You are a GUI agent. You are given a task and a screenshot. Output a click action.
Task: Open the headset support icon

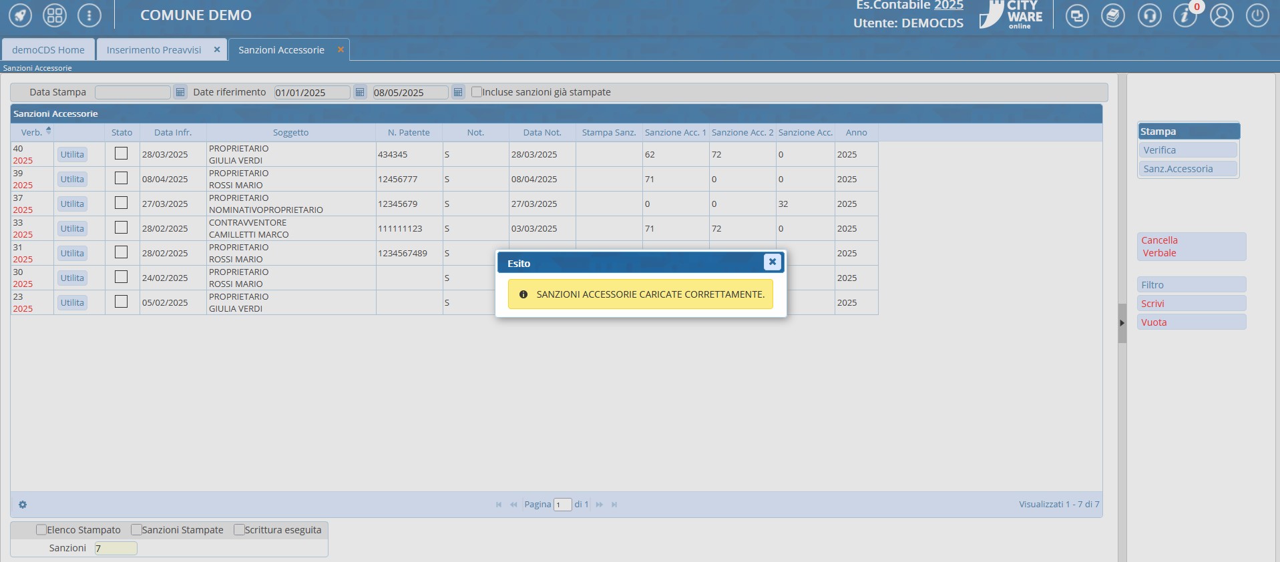(1149, 15)
